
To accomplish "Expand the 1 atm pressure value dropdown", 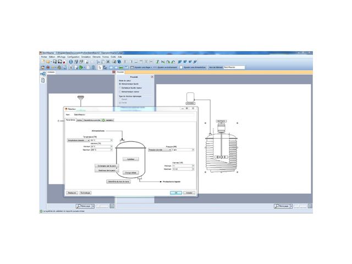I will click(192, 150).
